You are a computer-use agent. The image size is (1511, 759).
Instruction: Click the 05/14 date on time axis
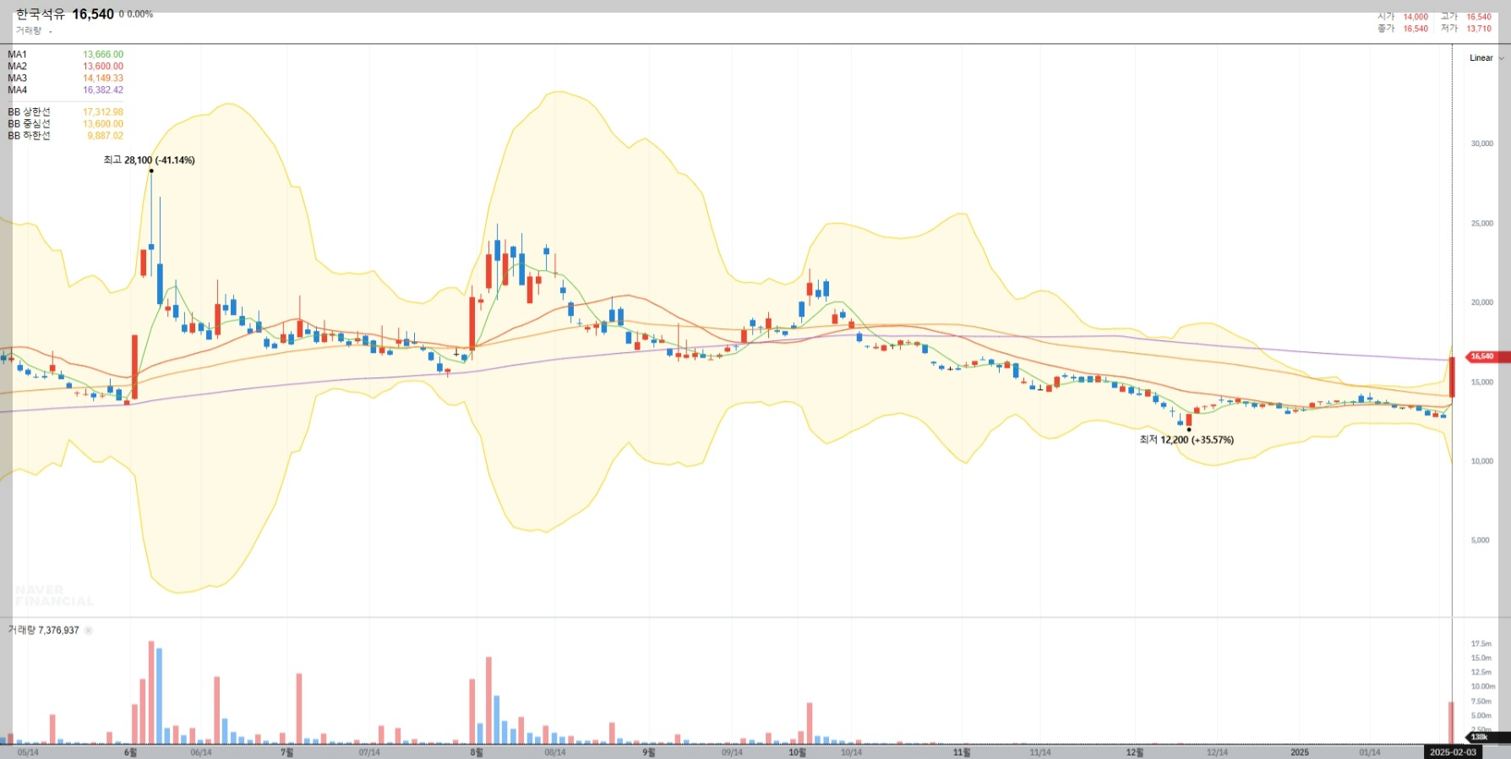coord(28,752)
